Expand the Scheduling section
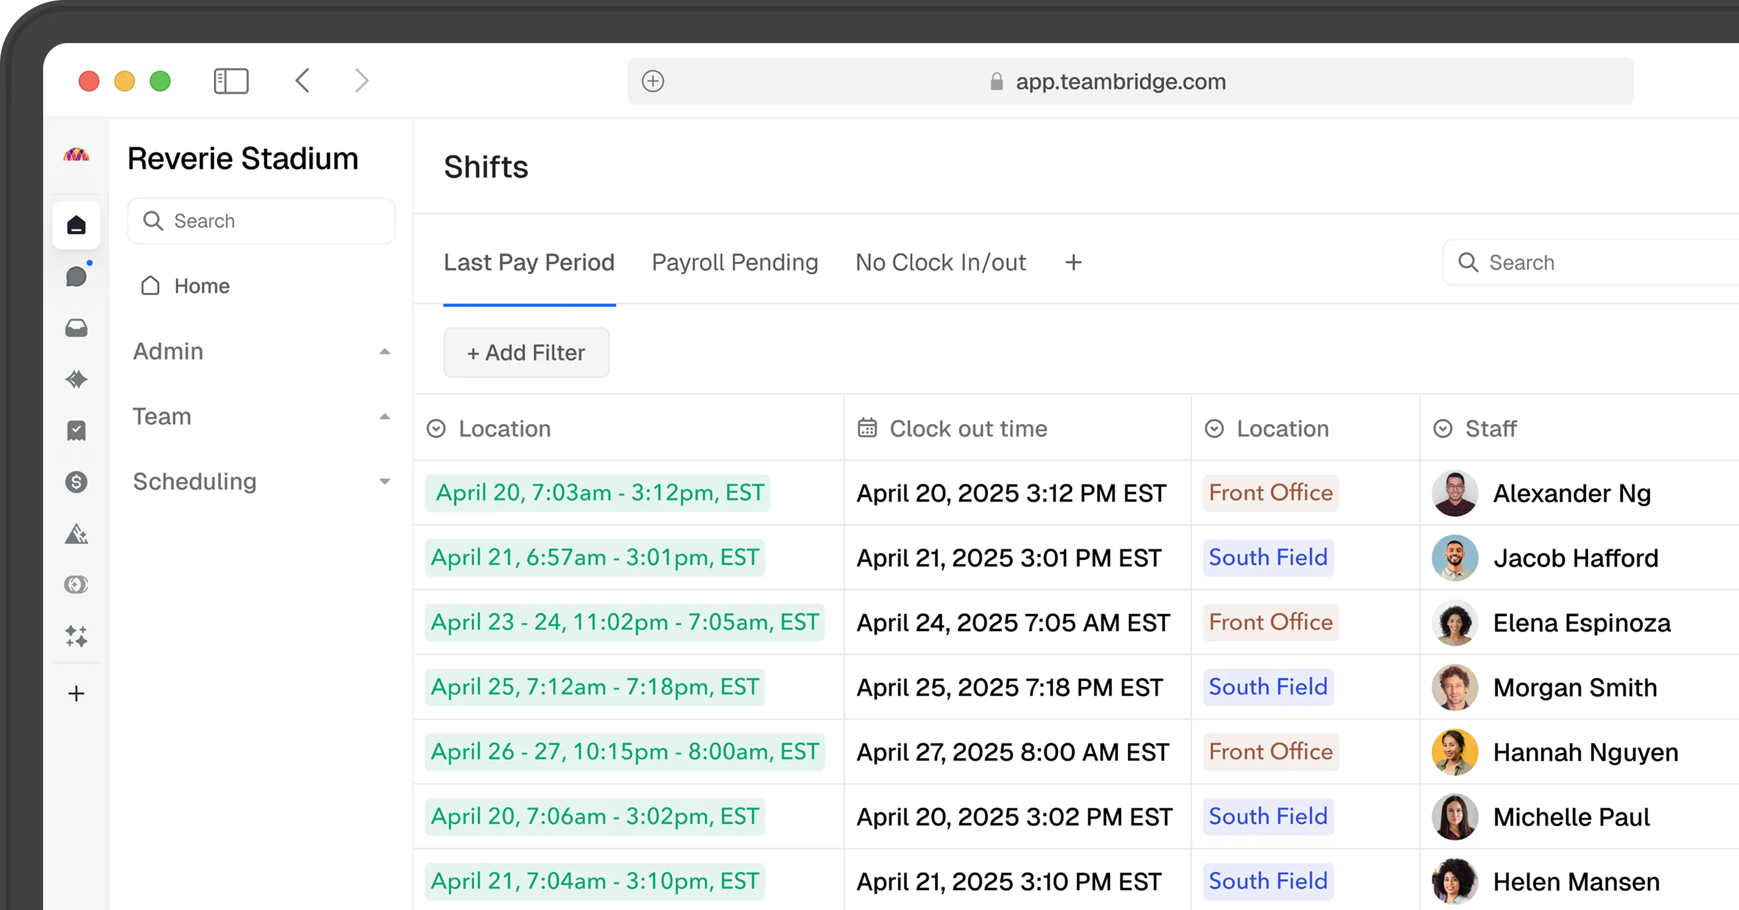 pyautogui.click(x=384, y=481)
